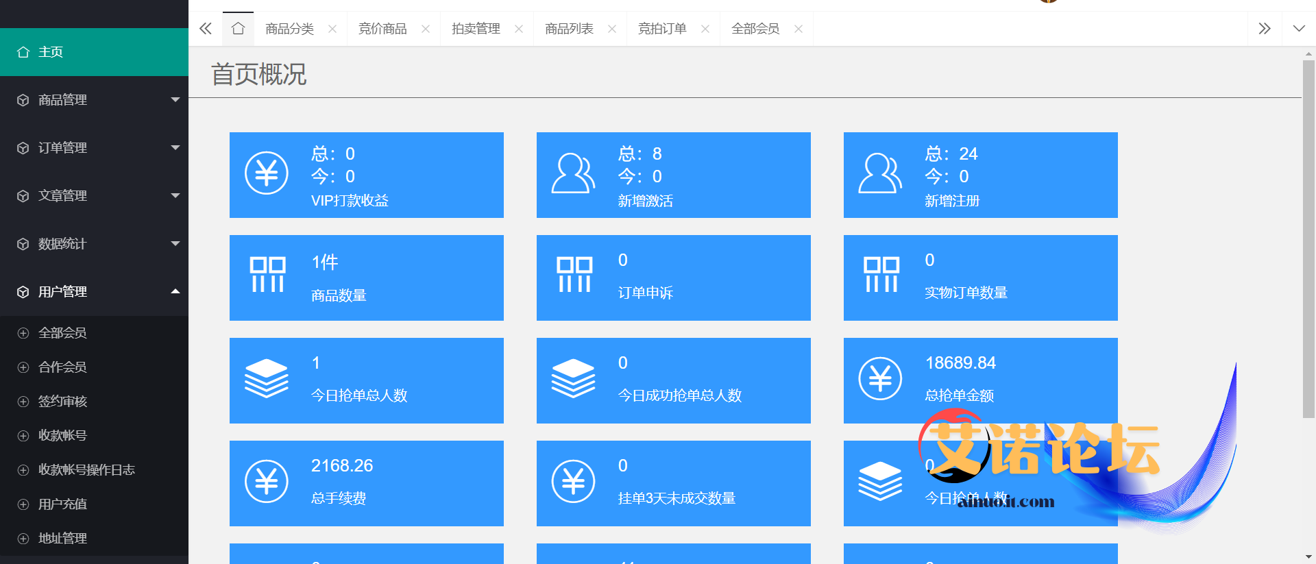Click the users icon on 新增激活 card

click(574, 173)
